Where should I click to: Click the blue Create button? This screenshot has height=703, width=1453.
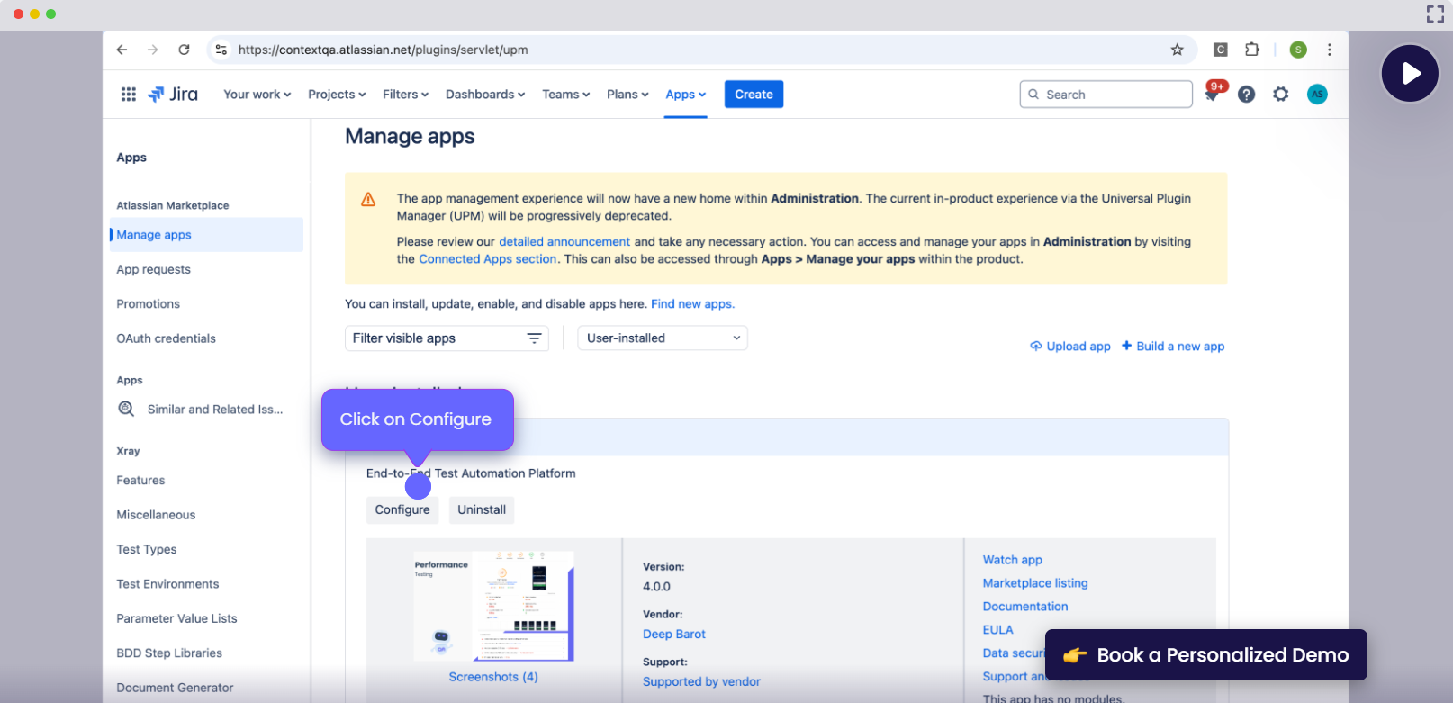(x=754, y=95)
